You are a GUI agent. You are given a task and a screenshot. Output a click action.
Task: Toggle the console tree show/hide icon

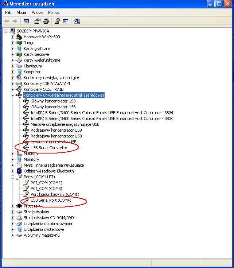[x=26, y=21]
